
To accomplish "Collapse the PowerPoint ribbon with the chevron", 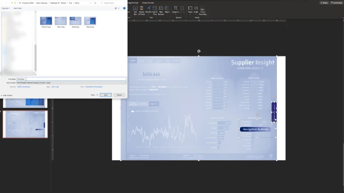I will pyautogui.click(x=343, y=18).
